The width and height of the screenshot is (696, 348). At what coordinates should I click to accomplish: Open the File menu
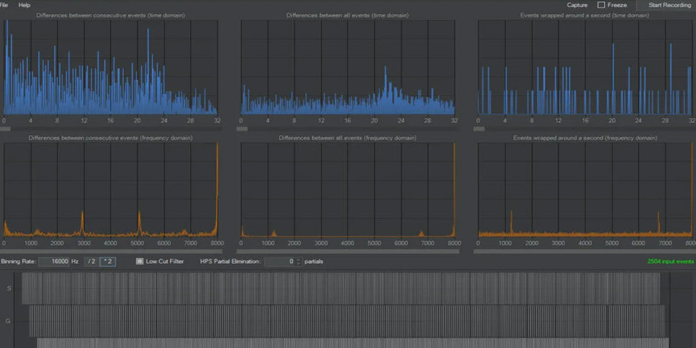(x=3, y=5)
